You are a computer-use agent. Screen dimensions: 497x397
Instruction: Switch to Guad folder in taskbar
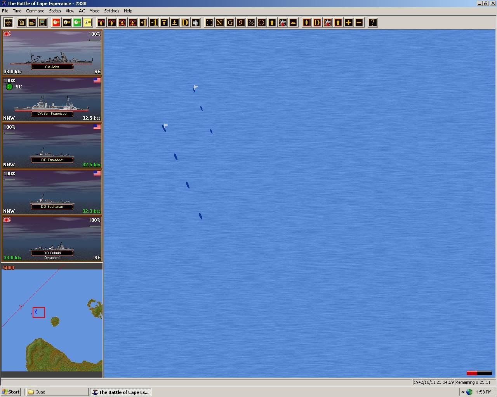pyautogui.click(x=57, y=392)
